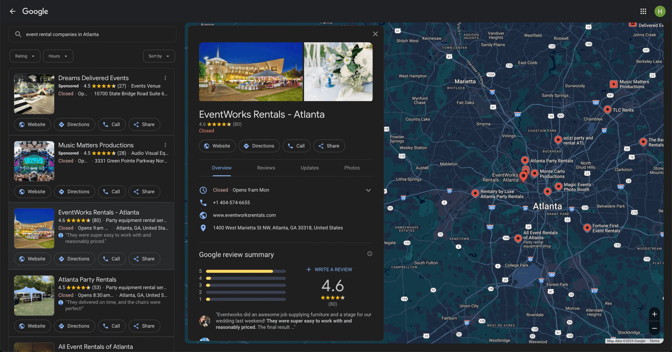Select the azizi party and rental ATL map pin
Viewport: 672px width, 352px height.
558,139
